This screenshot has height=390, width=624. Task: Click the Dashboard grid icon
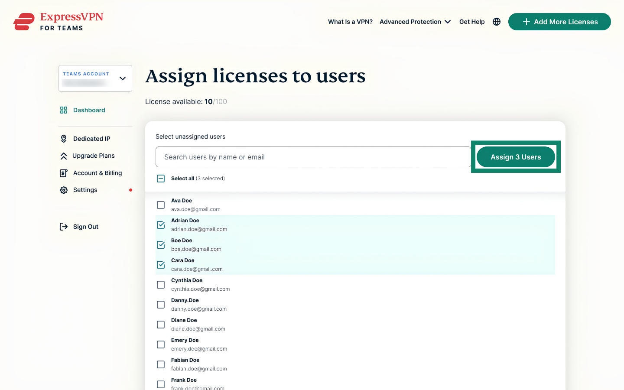(64, 110)
